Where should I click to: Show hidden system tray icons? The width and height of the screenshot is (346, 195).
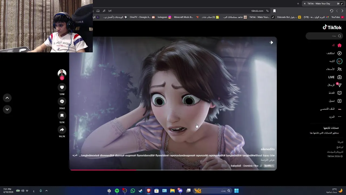[x=46, y=191]
